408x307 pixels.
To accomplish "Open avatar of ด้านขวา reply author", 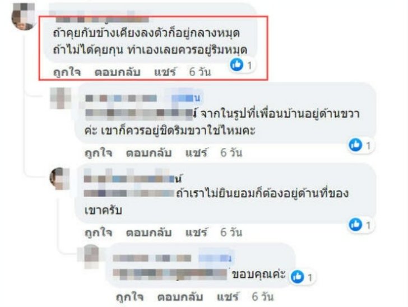I will pos(61,98).
